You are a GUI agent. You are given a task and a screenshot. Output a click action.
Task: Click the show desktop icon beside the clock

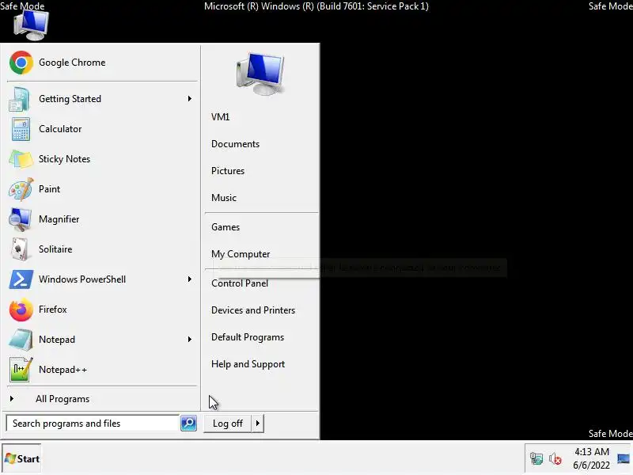coord(624,459)
